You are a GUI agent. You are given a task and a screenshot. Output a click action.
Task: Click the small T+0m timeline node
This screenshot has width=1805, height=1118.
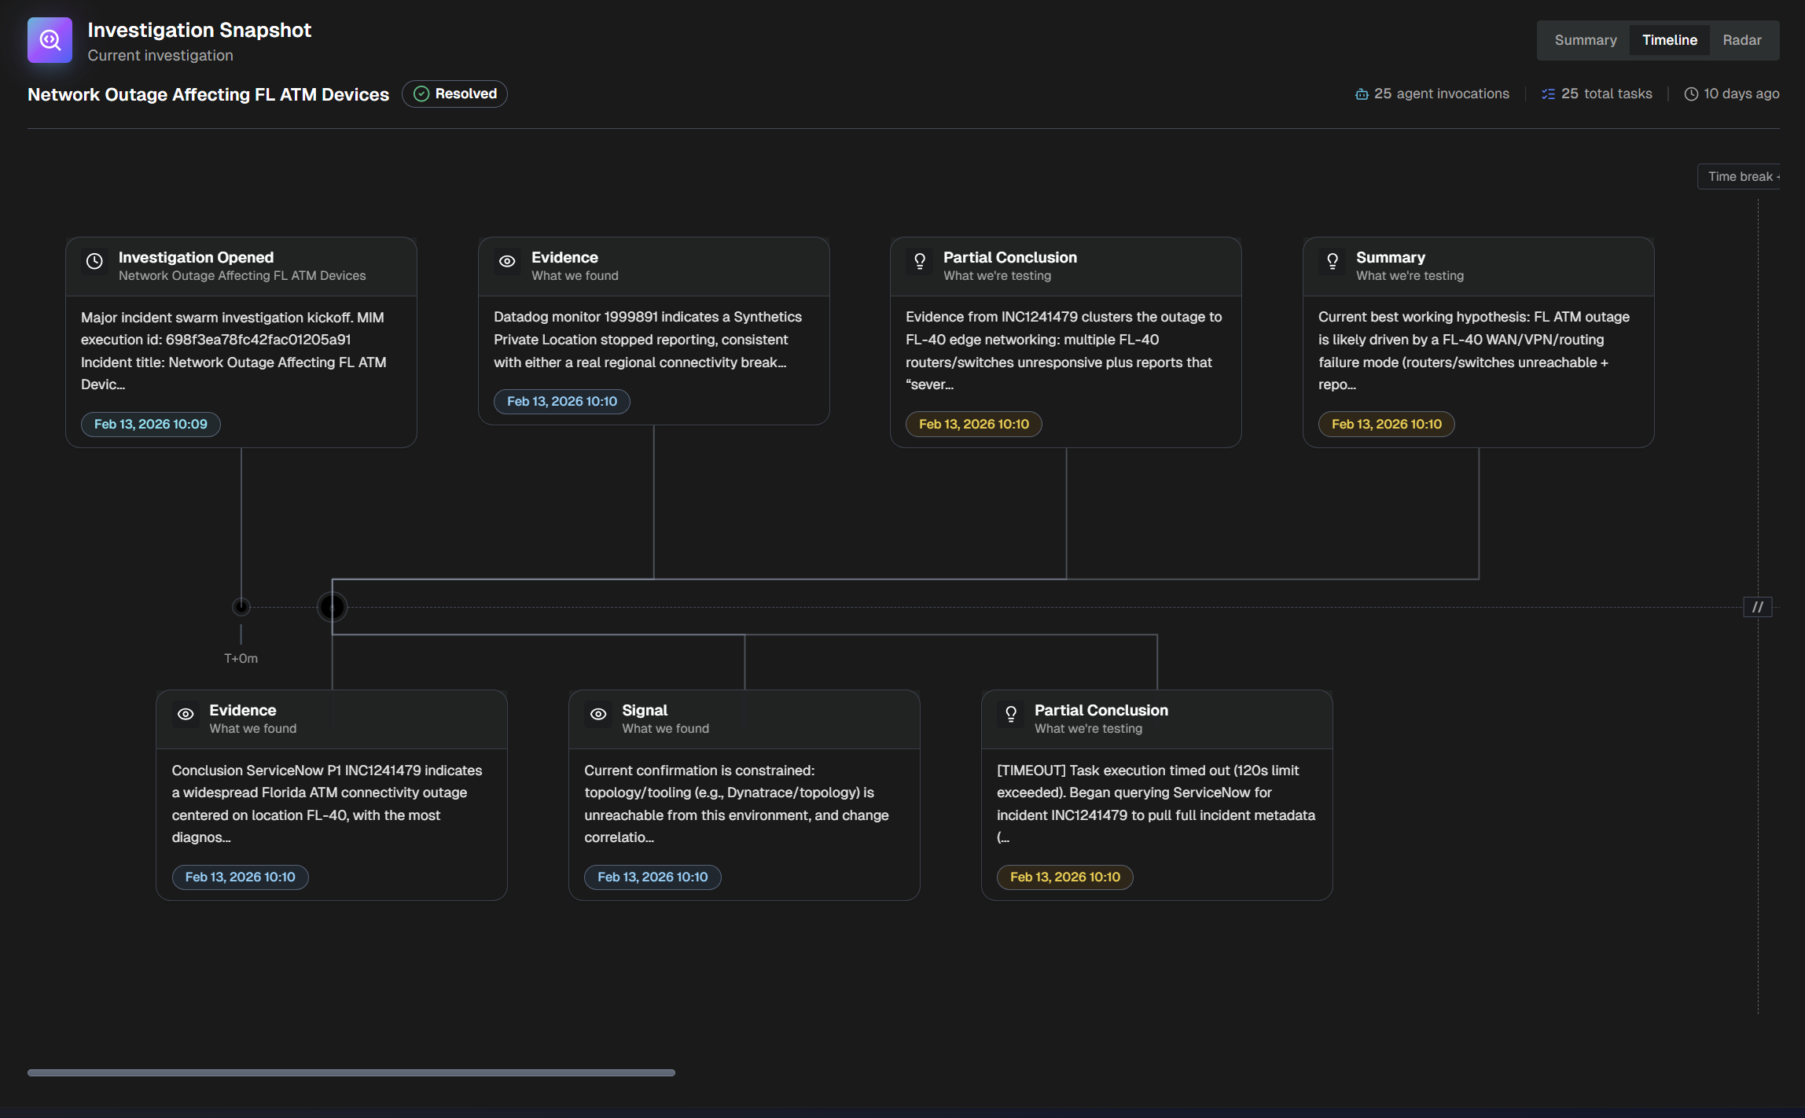click(x=241, y=607)
